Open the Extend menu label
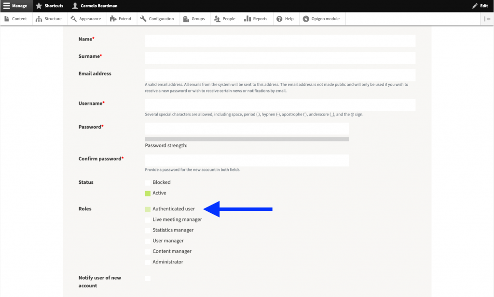Image resolution: width=494 pixels, height=297 pixels. [x=125, y=19]
